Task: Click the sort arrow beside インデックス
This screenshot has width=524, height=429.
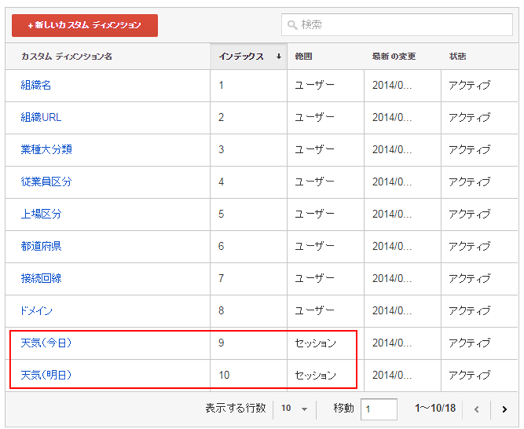Action: click(x=278, y=56)
